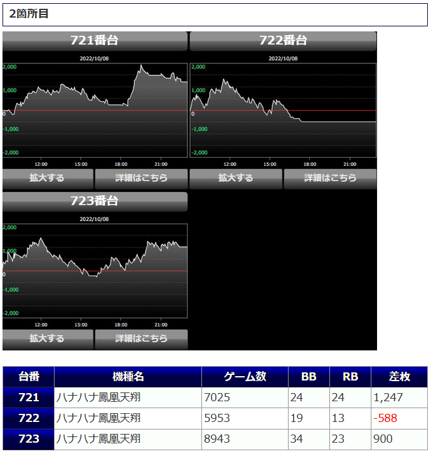
Task: Select the 721 row number cell
Action: pos(29,397)
